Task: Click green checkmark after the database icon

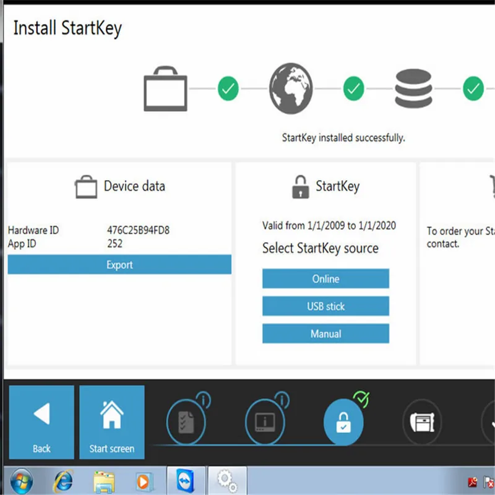Action: click(x=473, y=88)
